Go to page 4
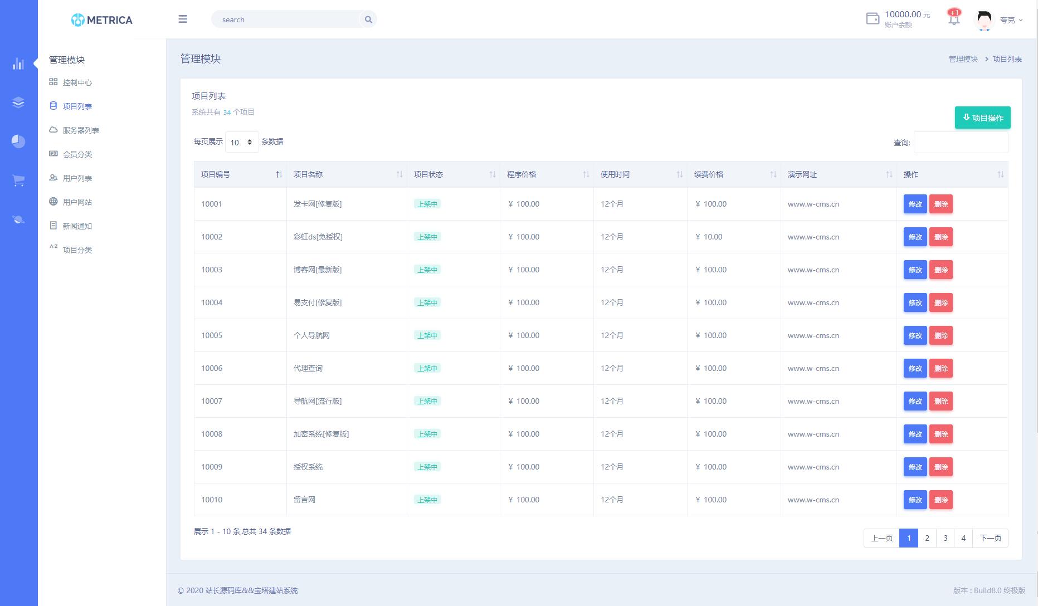Viewport: 1038px width, 606px height. coord(963,538)
